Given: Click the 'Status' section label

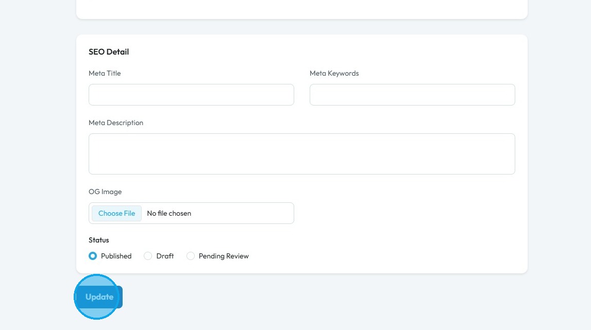Looking at the screenshot, I should 99,240.
